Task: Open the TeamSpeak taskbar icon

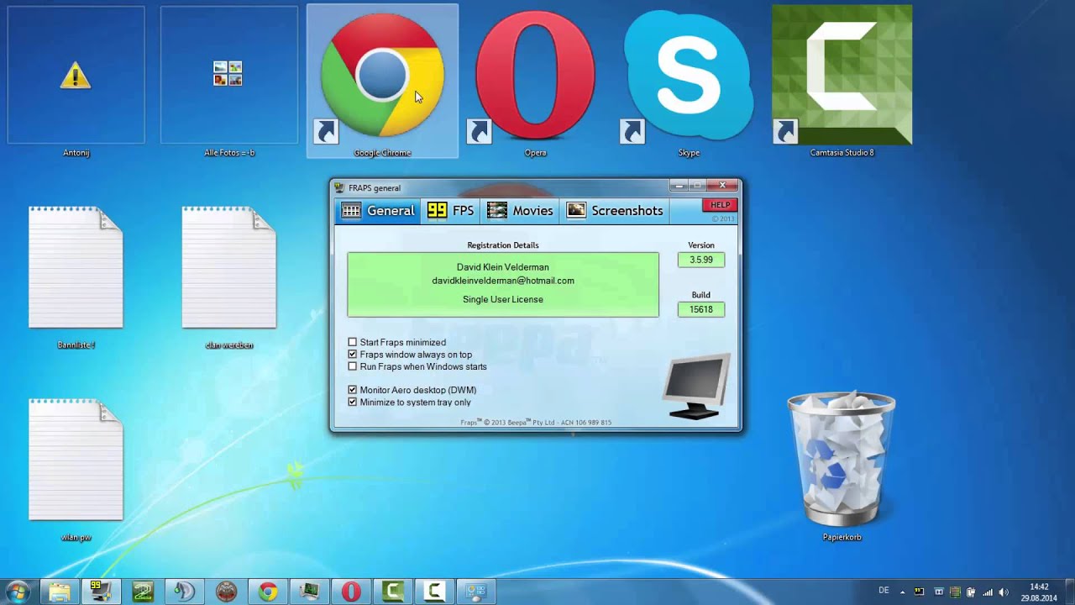Action: [185, 592]
